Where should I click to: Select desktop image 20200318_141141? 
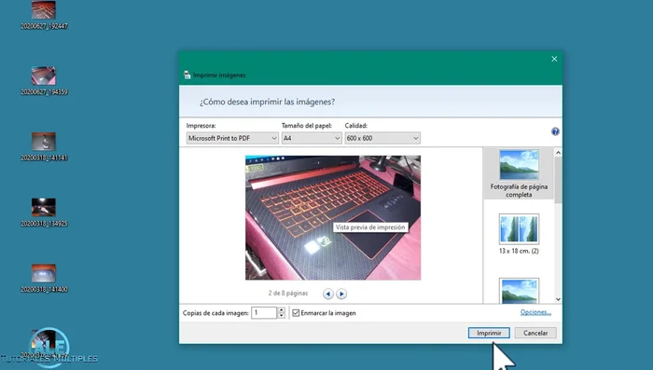(x=44, y=146)
